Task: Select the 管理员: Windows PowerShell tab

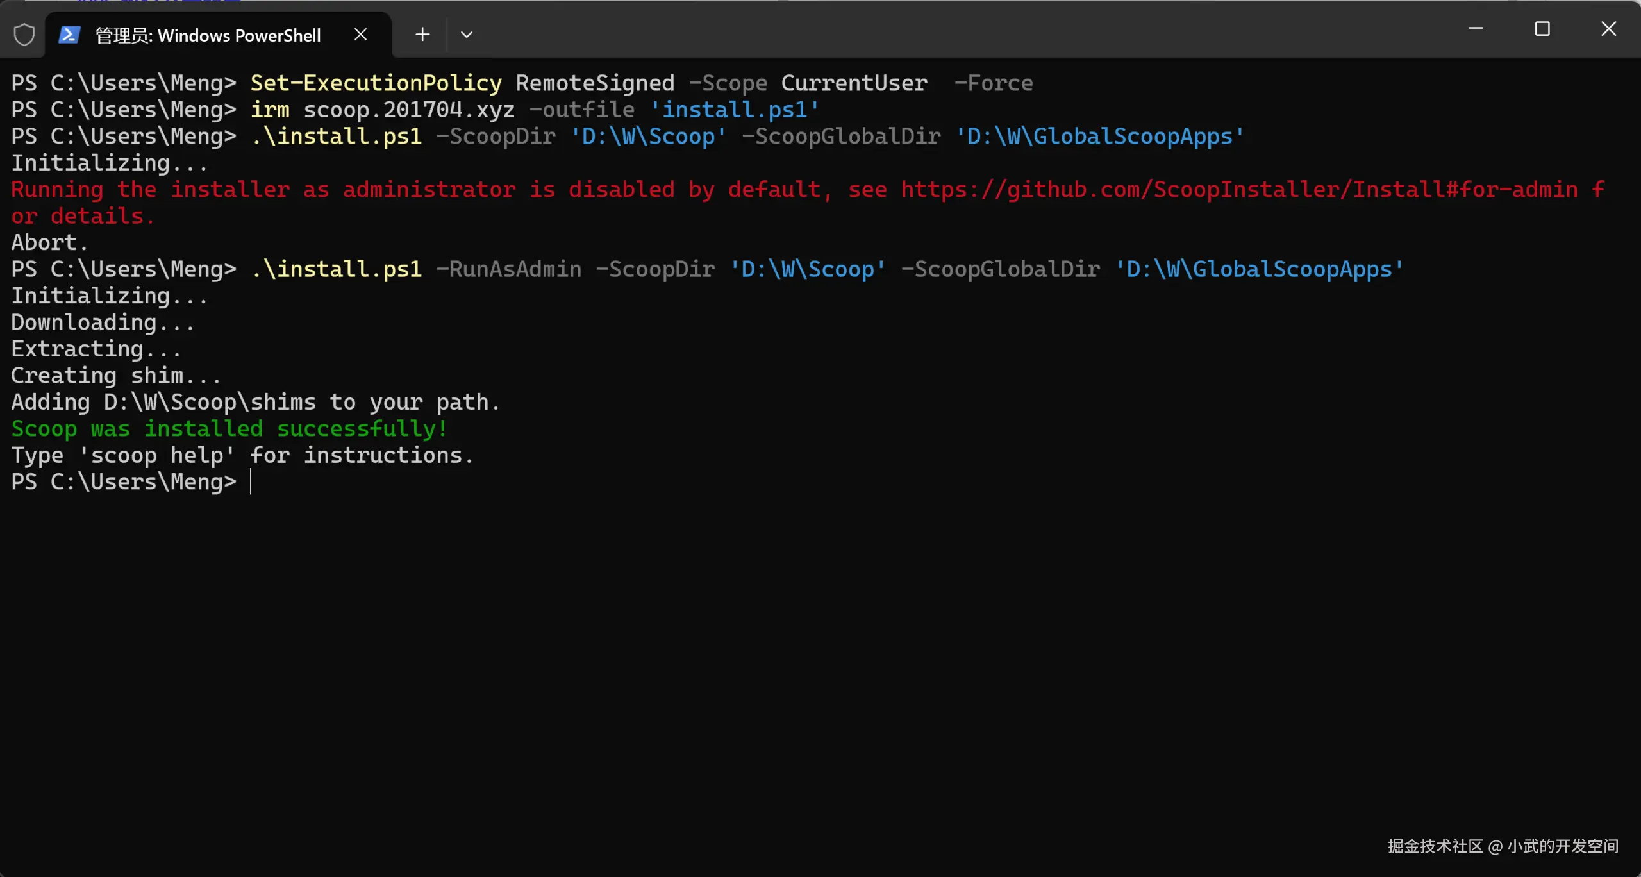Action: tap(208, 35)
